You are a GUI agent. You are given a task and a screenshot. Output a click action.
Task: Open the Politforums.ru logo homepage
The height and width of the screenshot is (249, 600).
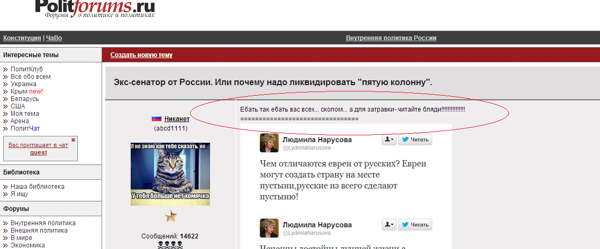click(x=95, y=10)
